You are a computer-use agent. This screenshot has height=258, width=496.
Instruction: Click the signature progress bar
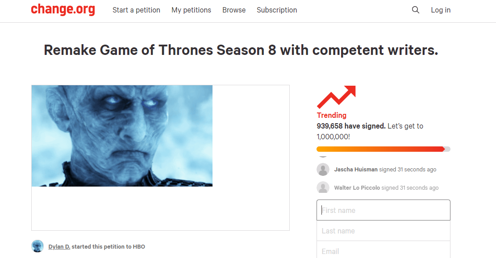coord(383,149)
